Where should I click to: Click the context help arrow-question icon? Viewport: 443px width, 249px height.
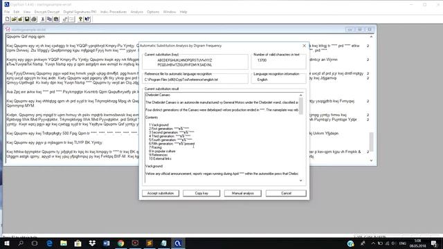tap(87, 19)
